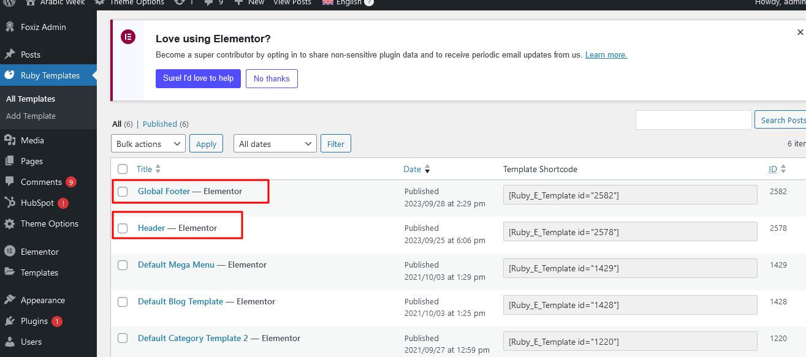Click the comments icon in admin bar
This screenshot has height=357, width=806.
point(208,2)
